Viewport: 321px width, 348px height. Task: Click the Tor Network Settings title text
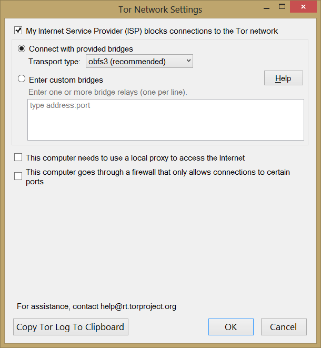[x=160, y=9]
